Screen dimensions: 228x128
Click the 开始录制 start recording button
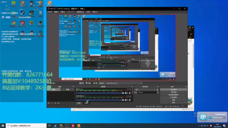[174, 92]
